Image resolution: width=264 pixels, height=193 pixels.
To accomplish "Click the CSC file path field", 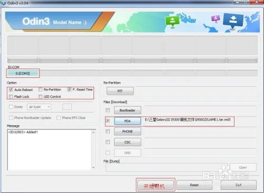I will (x=200, y=142).
